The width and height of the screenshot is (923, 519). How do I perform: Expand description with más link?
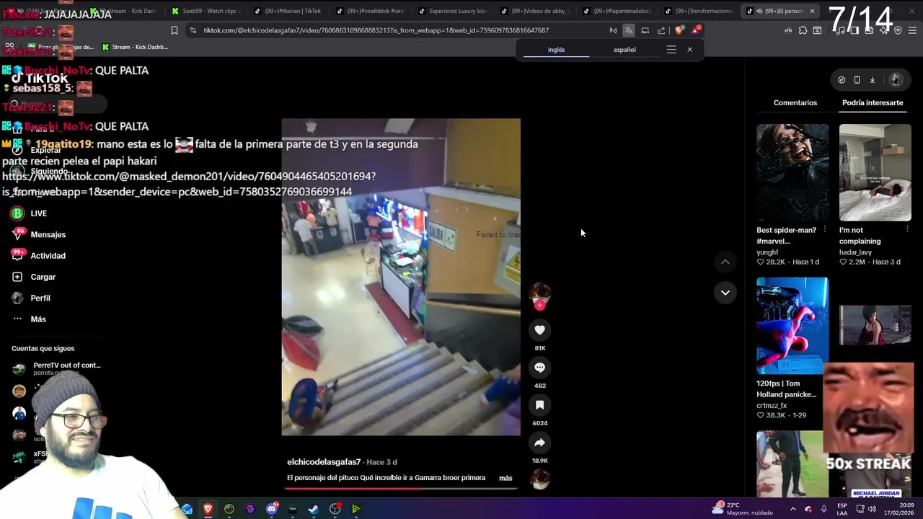click(x=505, y=478)
